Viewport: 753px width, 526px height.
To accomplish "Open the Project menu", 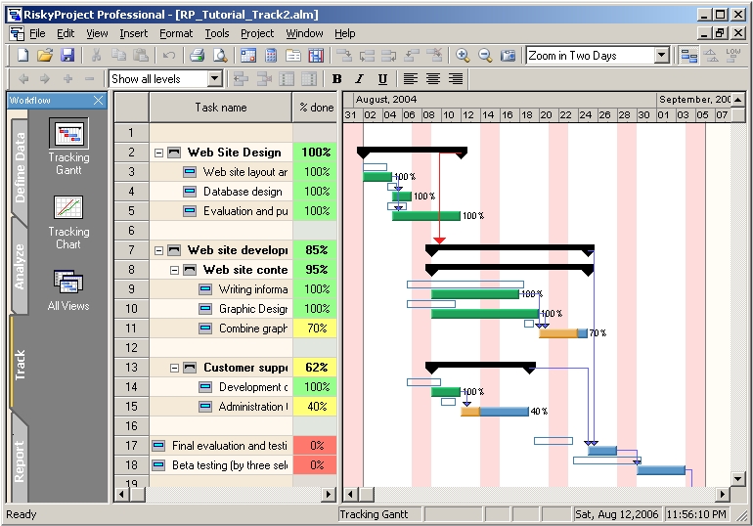I will [257, 33].
